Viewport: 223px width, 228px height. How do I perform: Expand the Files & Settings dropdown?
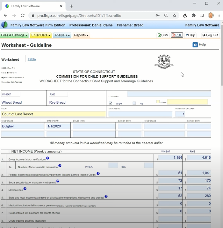click(14, 35)
